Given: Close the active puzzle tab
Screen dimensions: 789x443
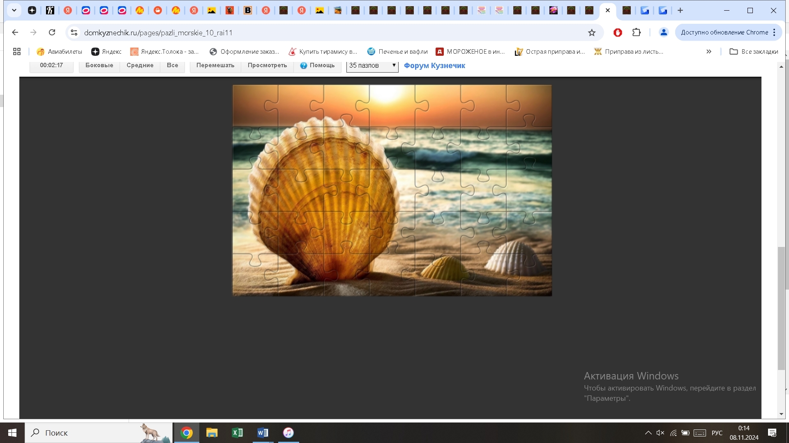Looking at the screenshot, I should [x=608, y=10].
